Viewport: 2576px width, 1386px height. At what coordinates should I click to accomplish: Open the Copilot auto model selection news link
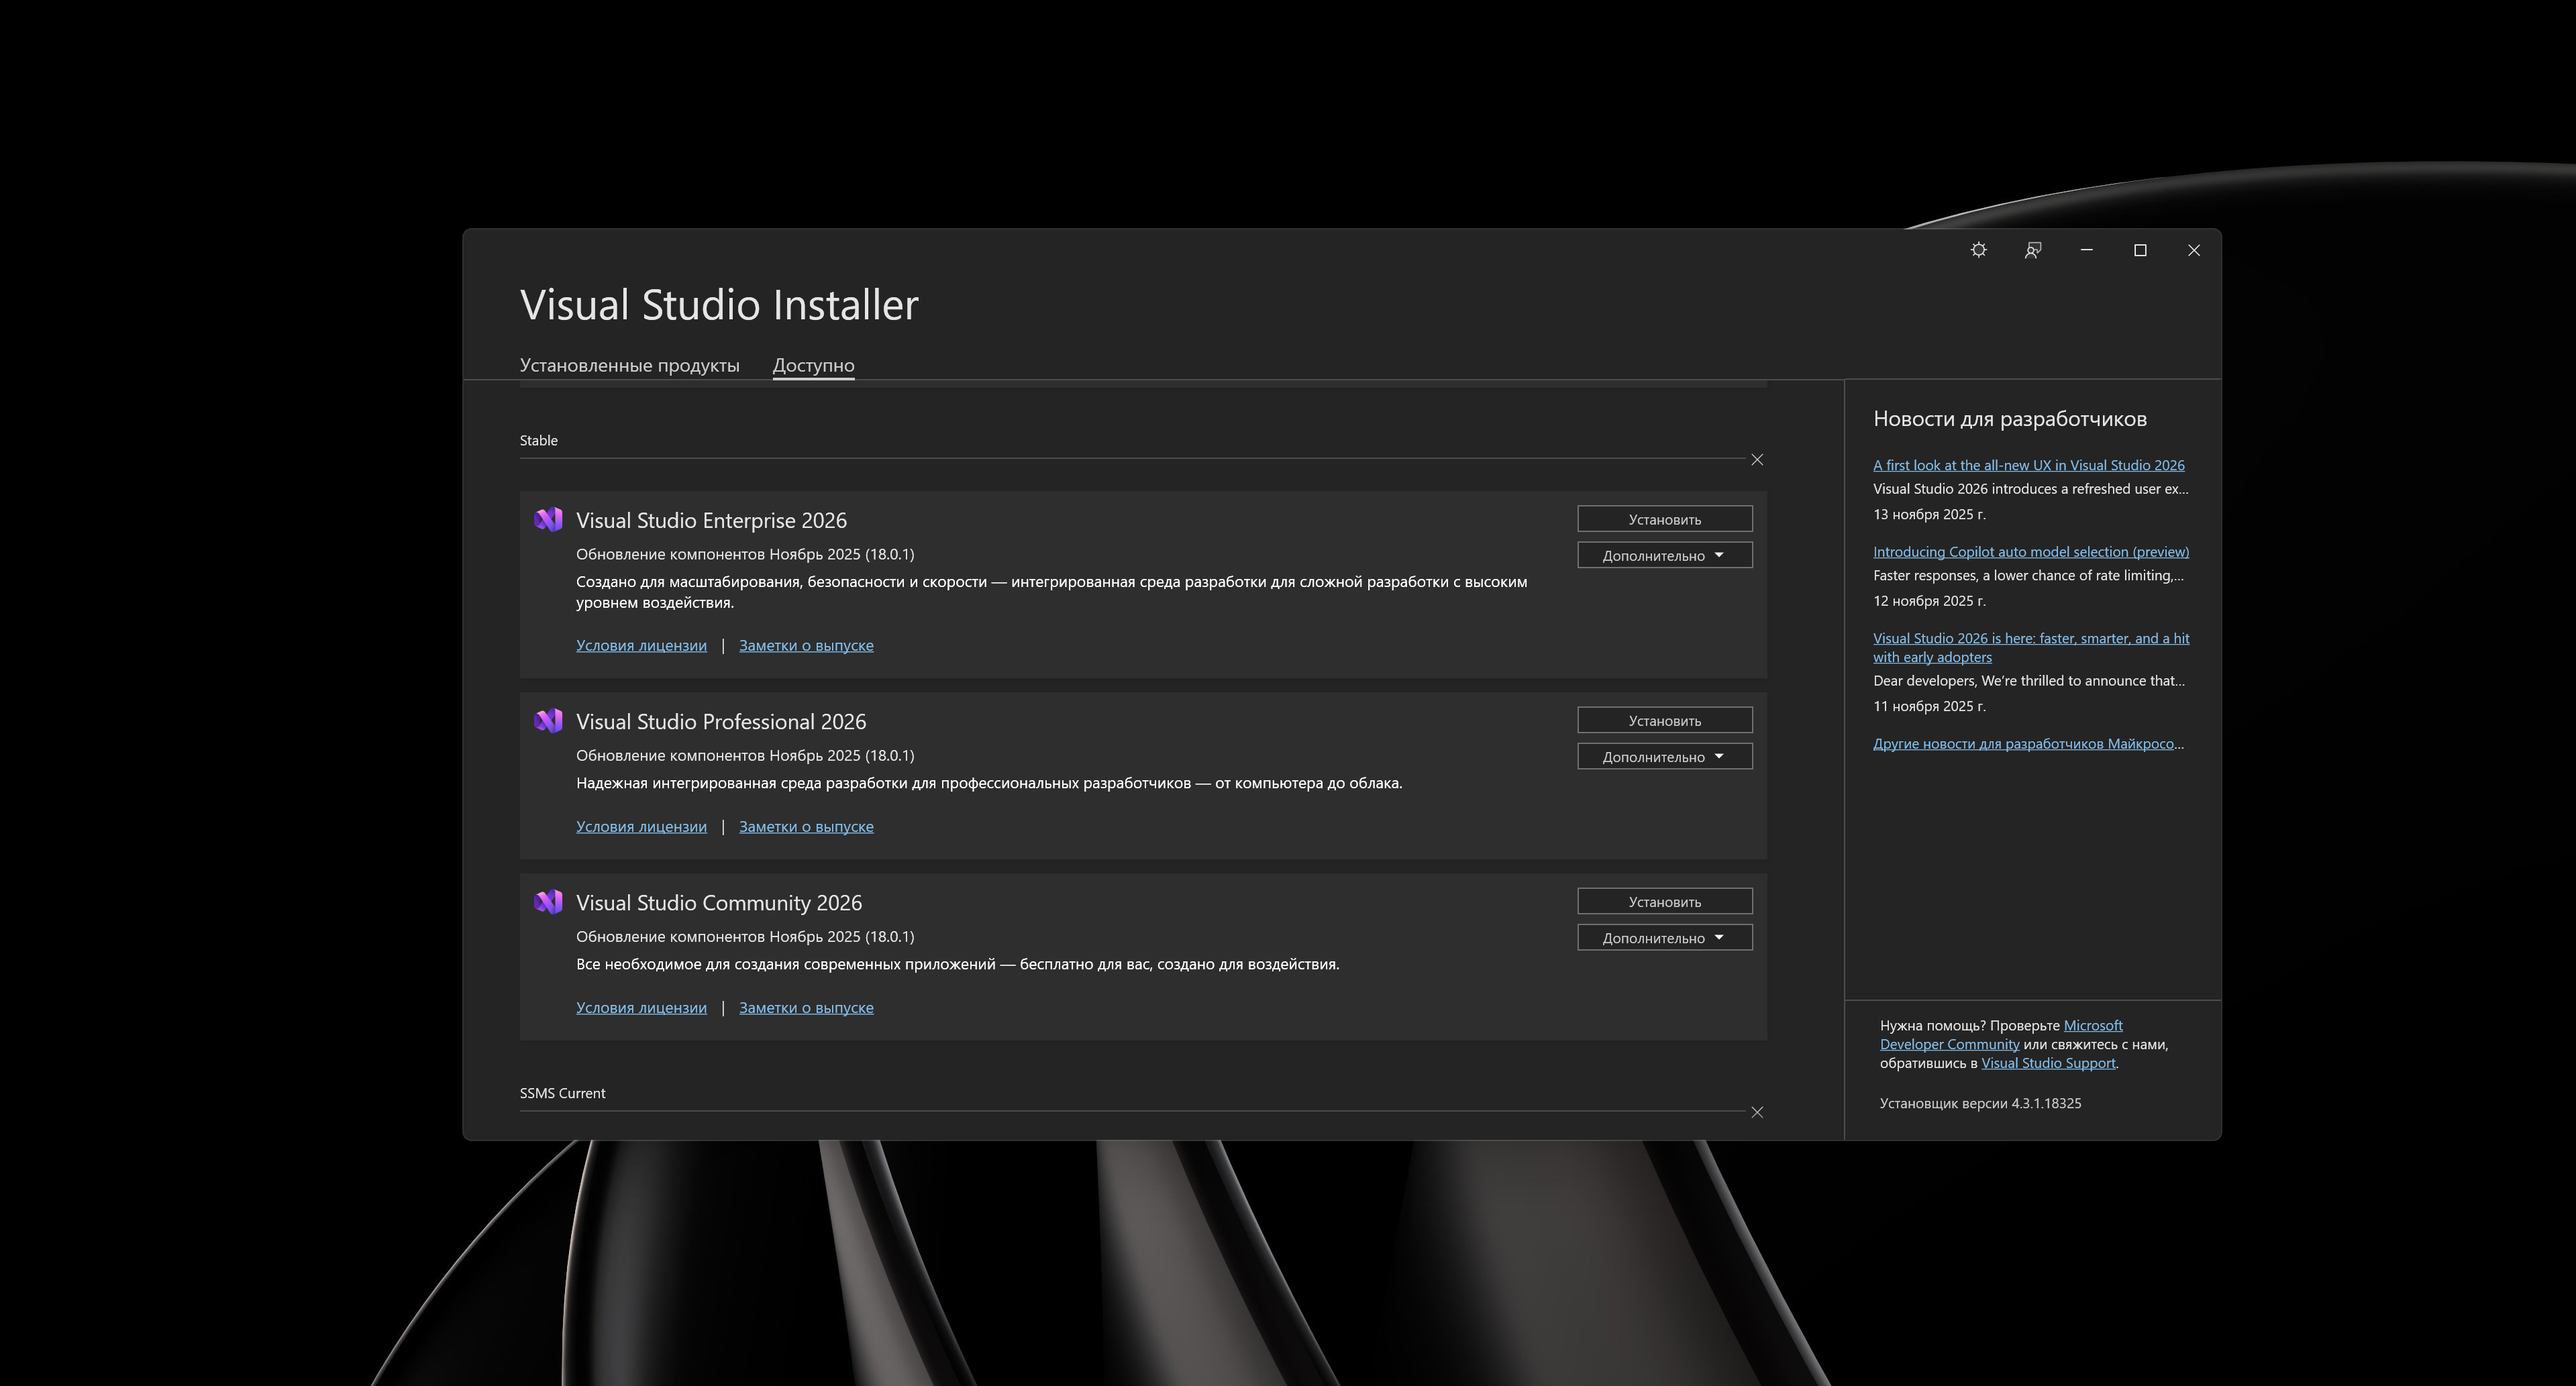tap(2030, 552)
